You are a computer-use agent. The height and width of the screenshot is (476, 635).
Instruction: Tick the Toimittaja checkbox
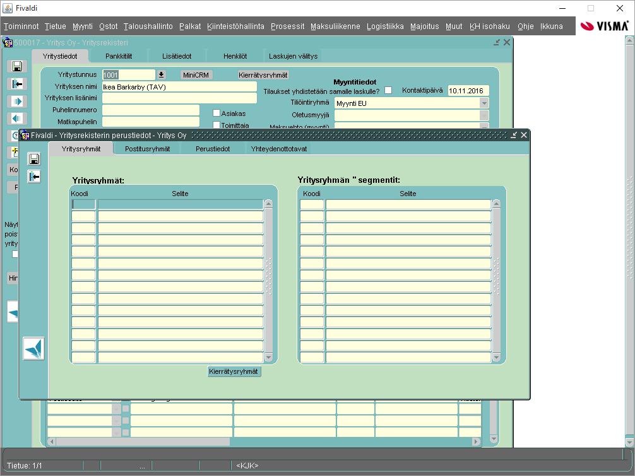pos(217,125)
